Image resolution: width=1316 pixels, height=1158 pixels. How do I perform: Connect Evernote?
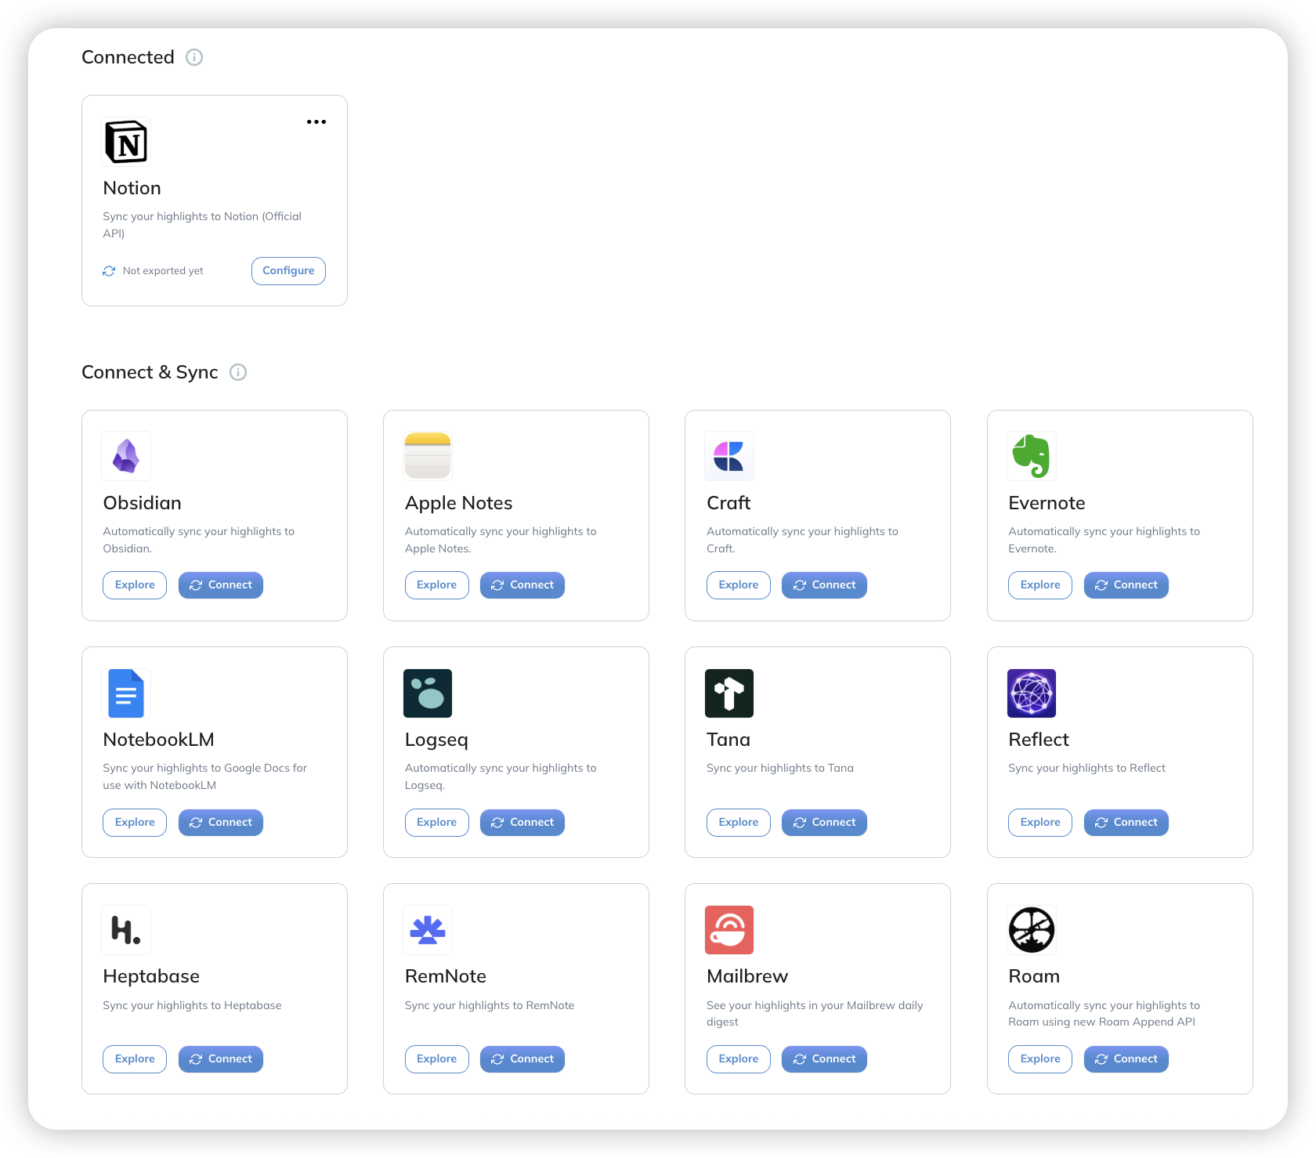pos(1126,585)
